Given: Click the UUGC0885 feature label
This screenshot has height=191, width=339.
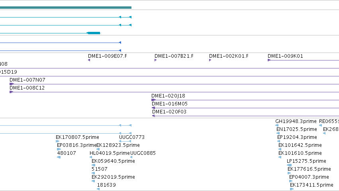Looking at the screenshot, I should click(143, 153).
